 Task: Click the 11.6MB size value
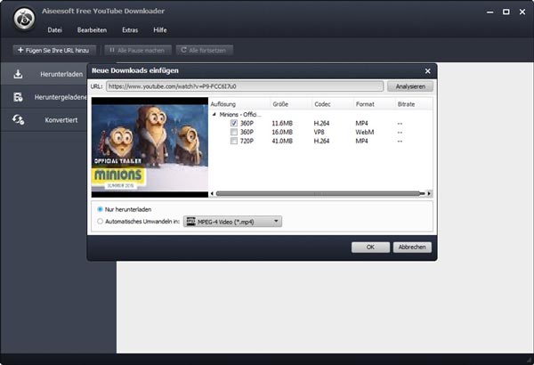(x=282, y=123)
